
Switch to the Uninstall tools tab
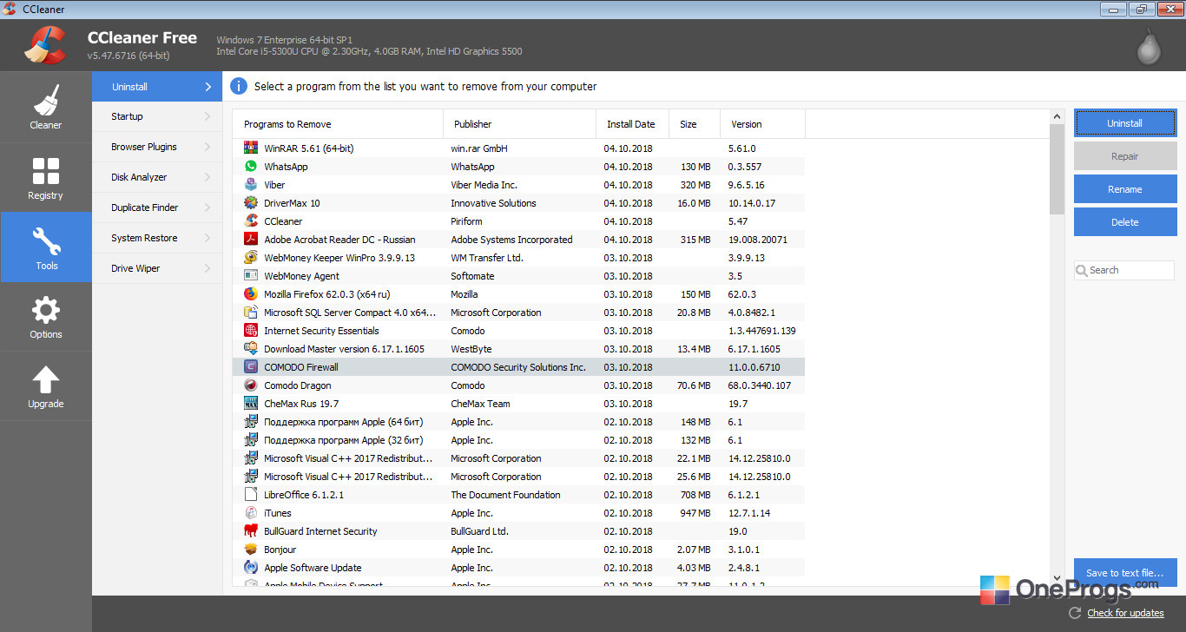pos(157,87)
